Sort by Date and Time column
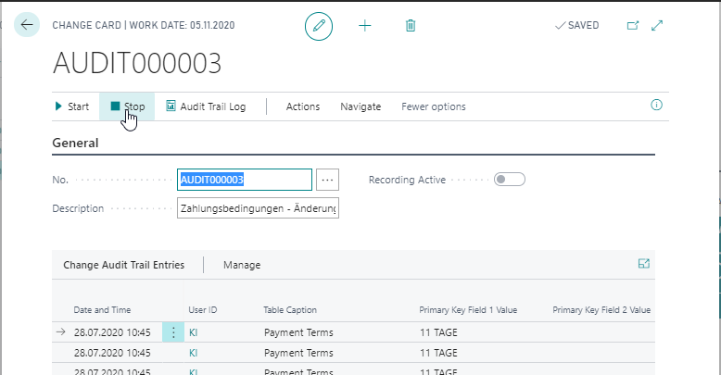The height and width of the screenshot is (375, 721). point(102,310)
